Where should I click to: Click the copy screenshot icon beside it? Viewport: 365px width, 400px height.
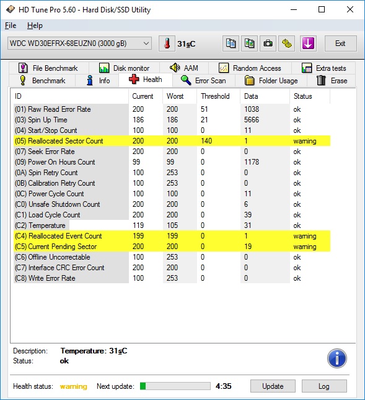[x=249, y=43]
